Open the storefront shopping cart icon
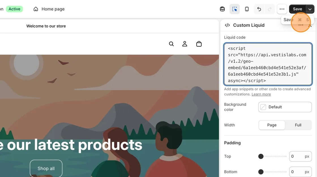This screenshot has height=177, width=317. pos(199,44)
